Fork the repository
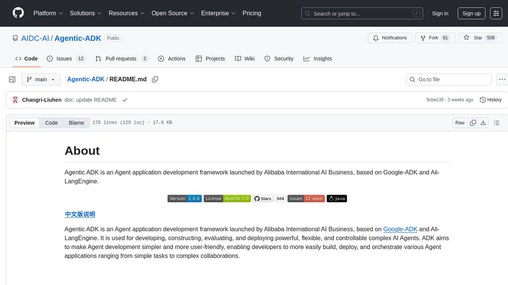 coord(435,38)
